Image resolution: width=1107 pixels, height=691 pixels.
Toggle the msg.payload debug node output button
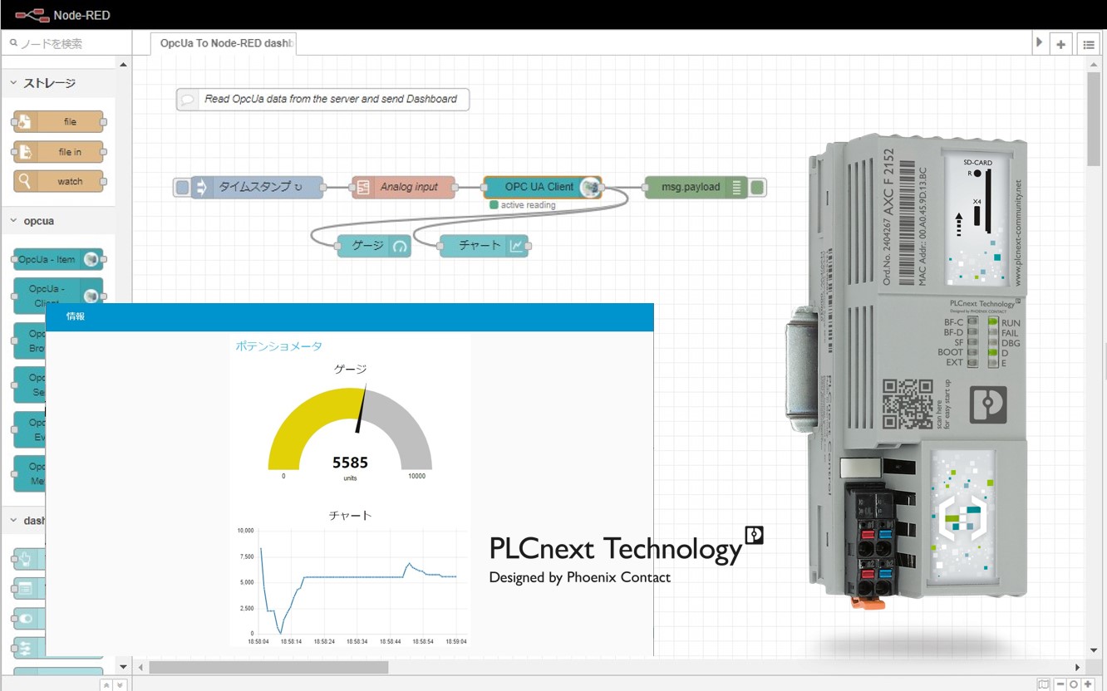[757, 187]
